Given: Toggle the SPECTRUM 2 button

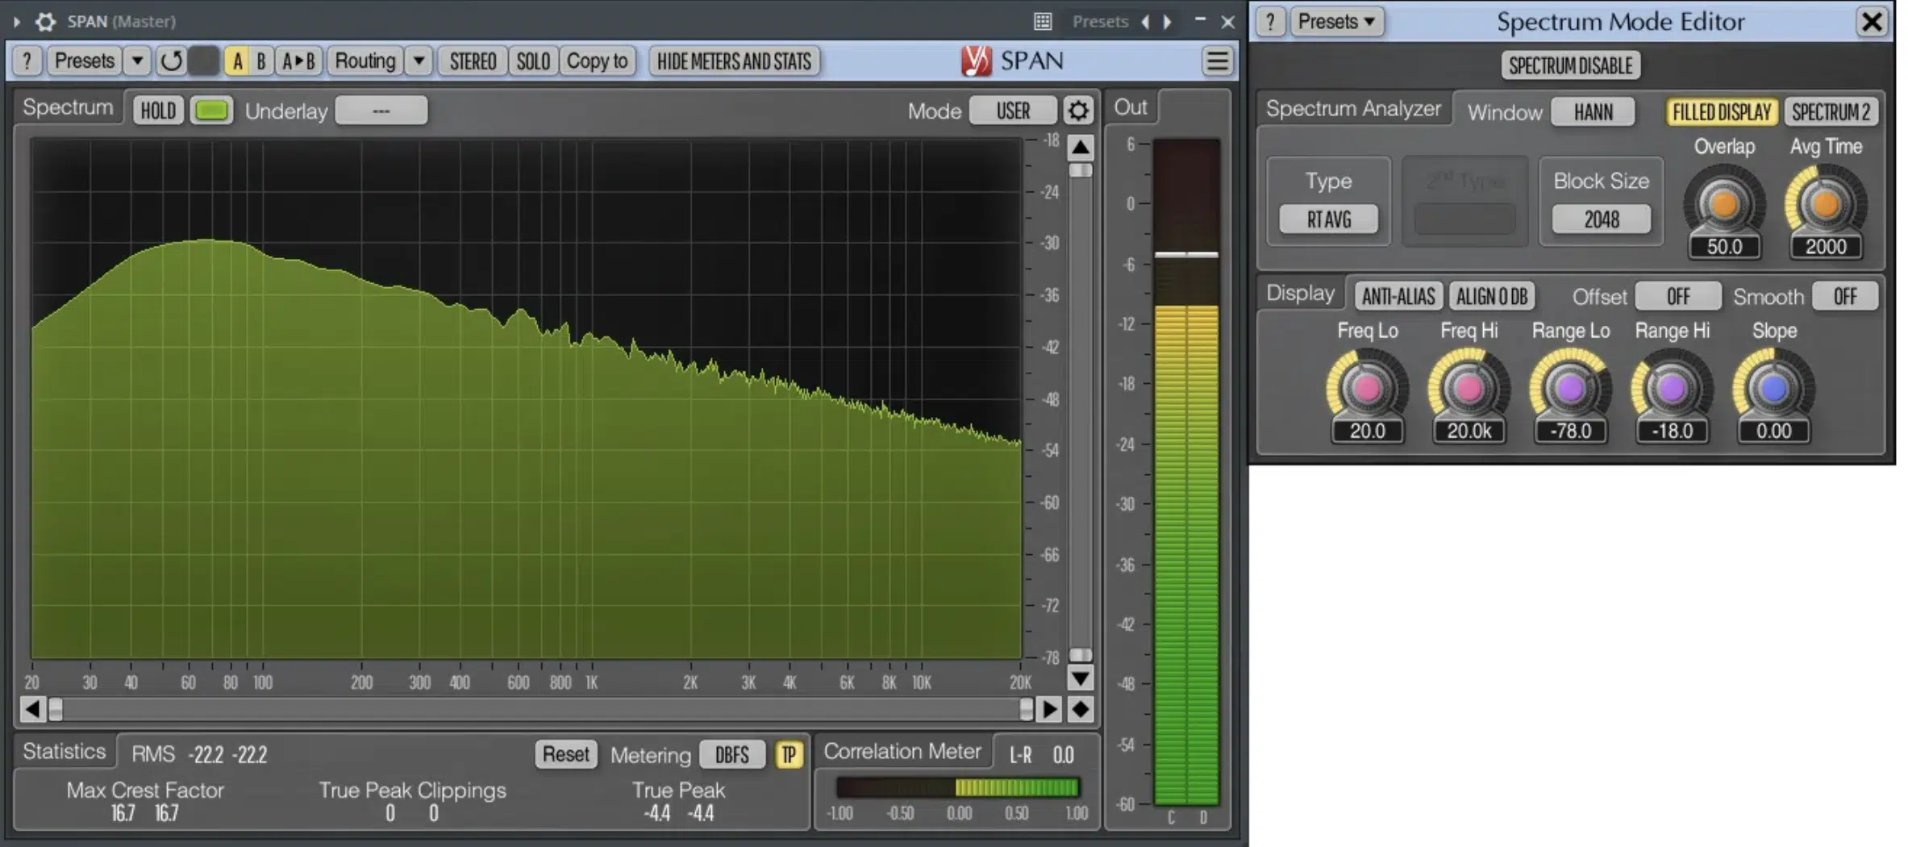Looking at the screenshot, I should 1831,111.
